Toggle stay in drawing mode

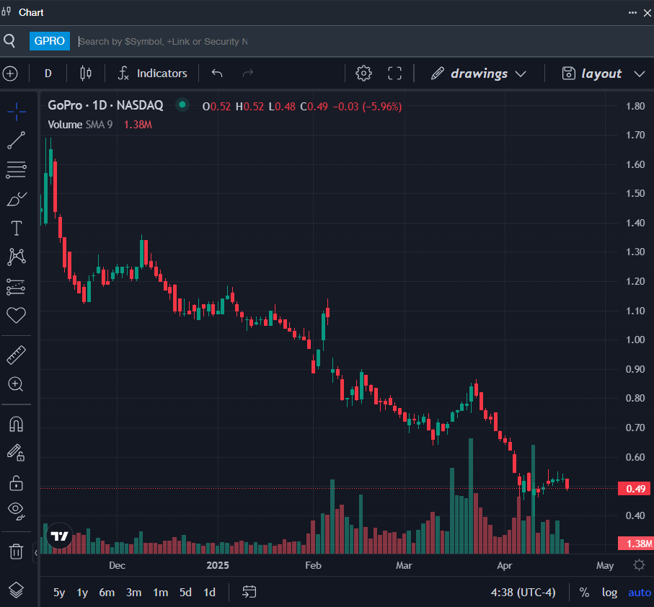tap(17, 453)
